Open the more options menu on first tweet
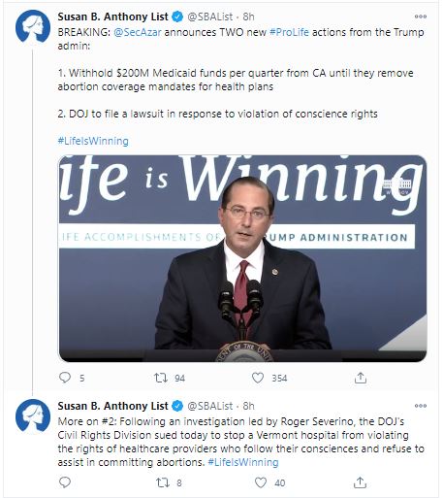 [x=421, y=17]
